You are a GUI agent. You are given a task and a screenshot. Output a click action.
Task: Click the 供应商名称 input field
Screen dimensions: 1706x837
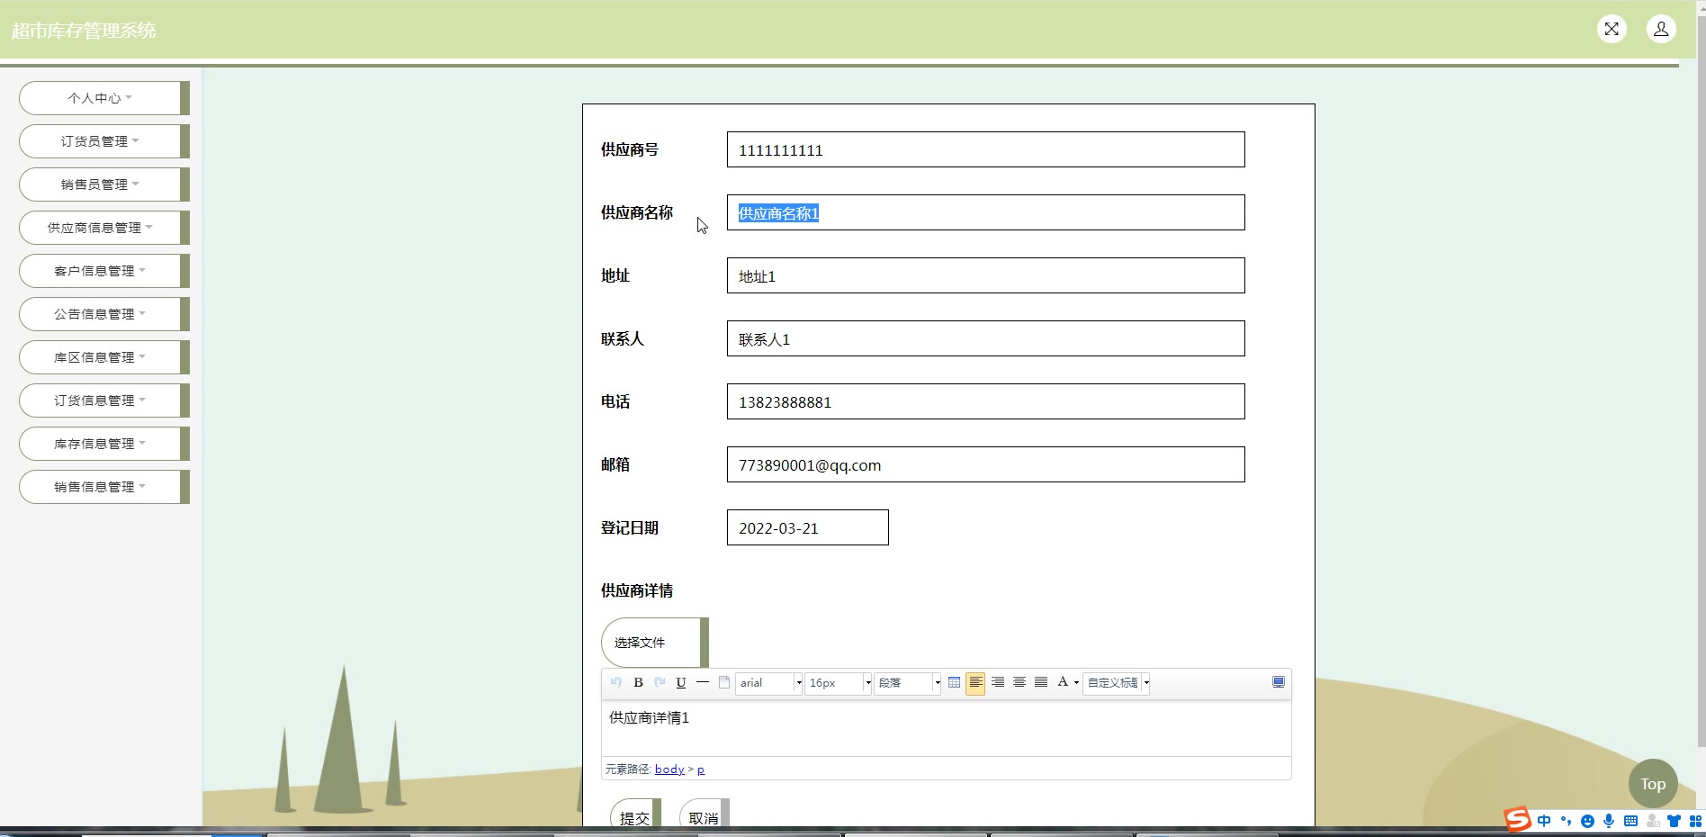(985, 212)
